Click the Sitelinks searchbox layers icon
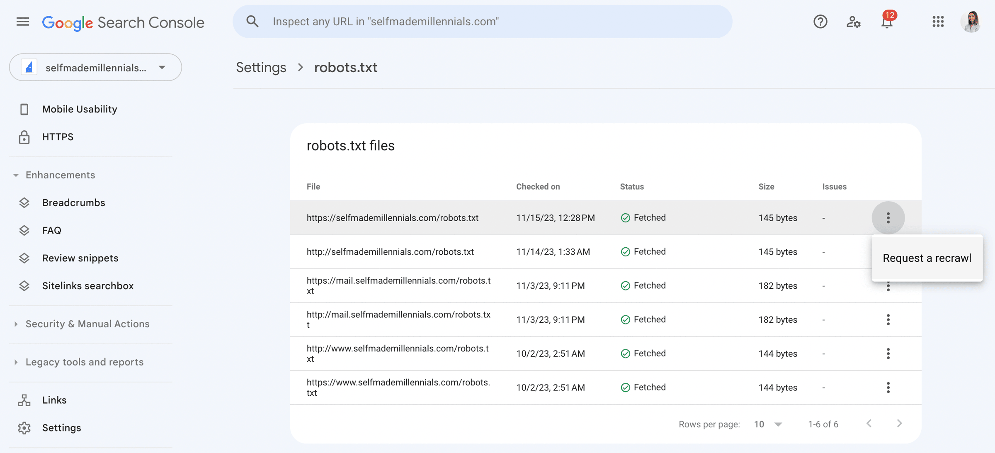The width and height of the screenshot is (995, 453). tap(24, 286)
